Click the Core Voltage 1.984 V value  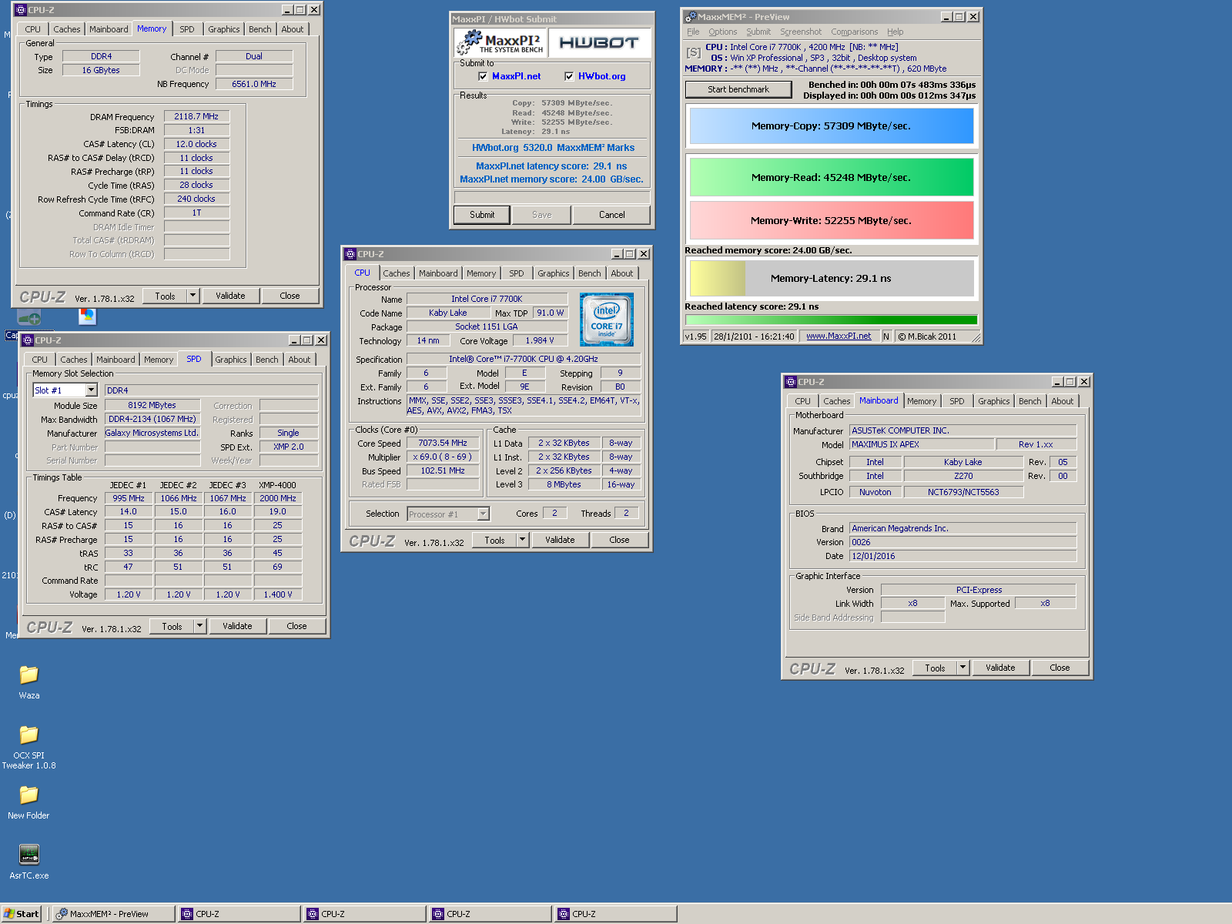tap(540, 340)
